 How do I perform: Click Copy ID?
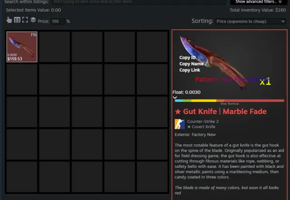pyautogui.click(x=187, y=57)
